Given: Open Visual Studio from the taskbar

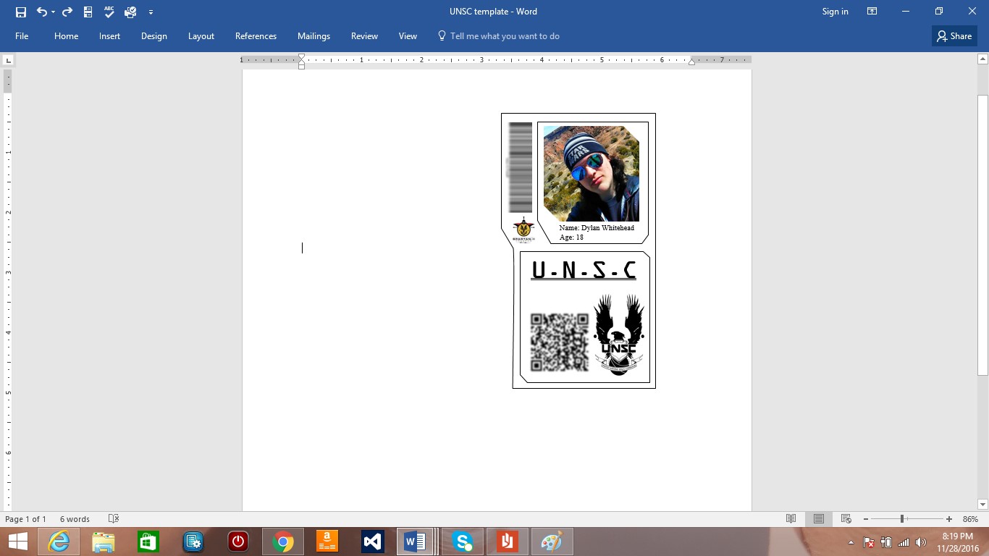Looking at the screenshot, I should click(x=373, y=542).
